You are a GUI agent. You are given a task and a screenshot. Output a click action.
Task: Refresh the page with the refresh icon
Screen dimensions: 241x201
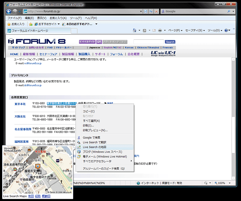coord(151,11)
